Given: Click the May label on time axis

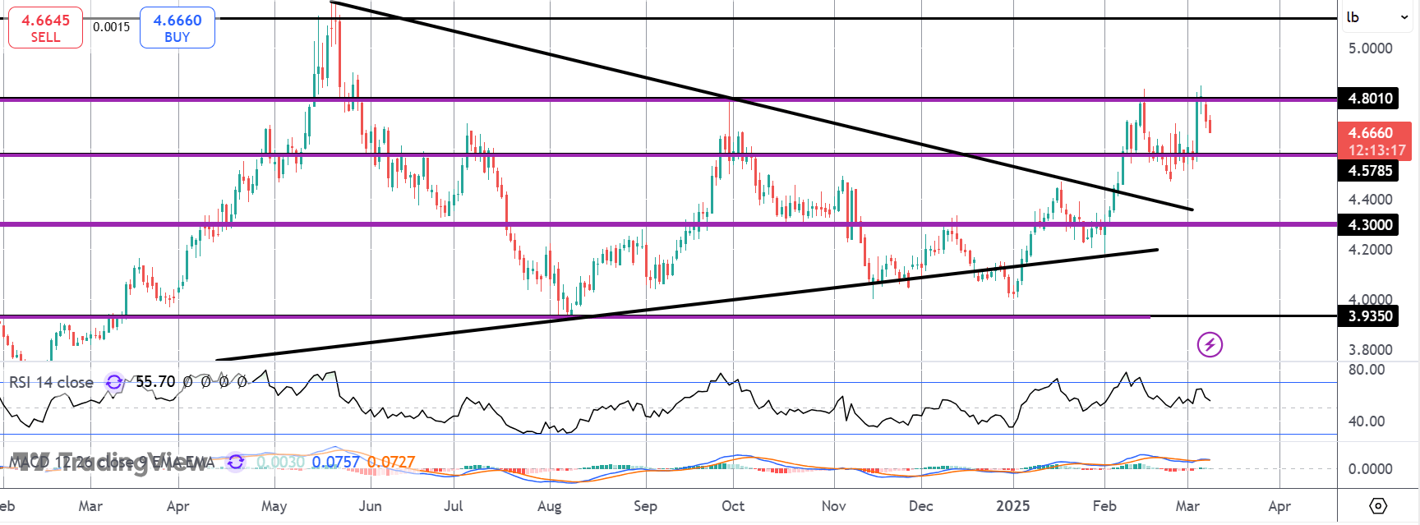Looking at the screenshot, I should [274, 506].
